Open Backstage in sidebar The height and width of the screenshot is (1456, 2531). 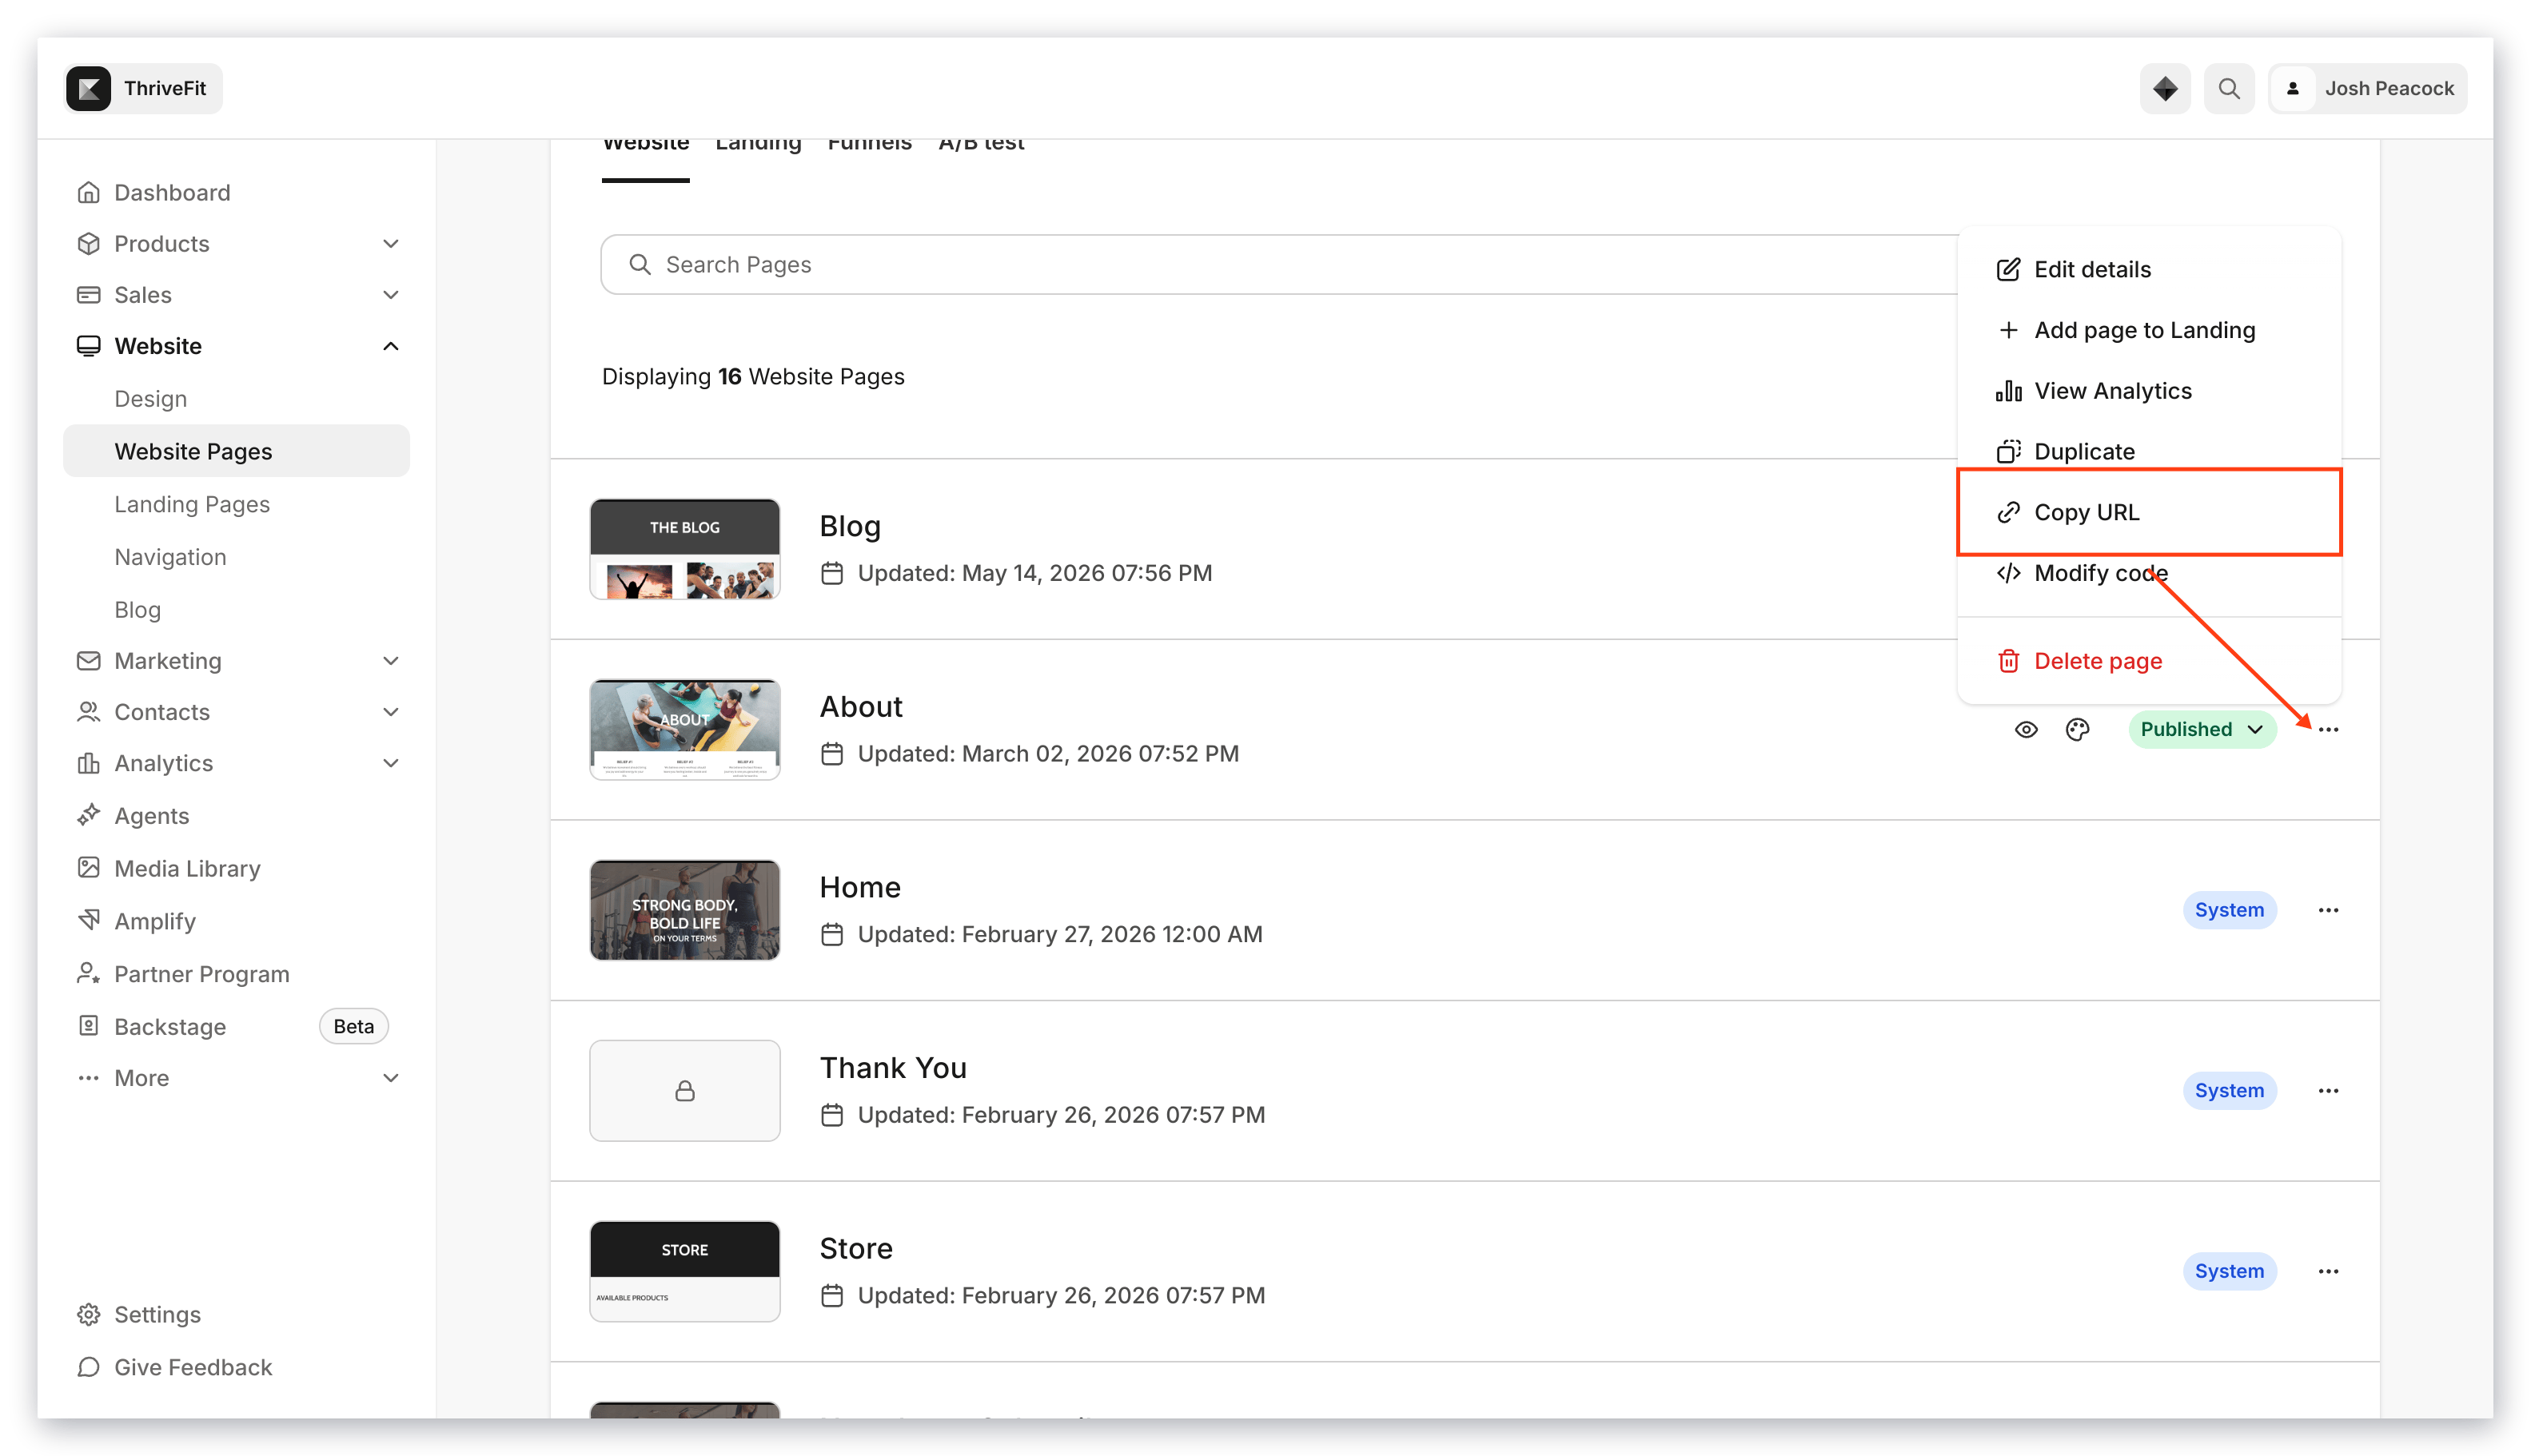coord(170,1026)
